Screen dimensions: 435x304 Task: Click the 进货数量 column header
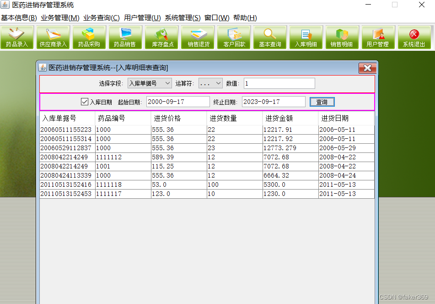point(234,118)
